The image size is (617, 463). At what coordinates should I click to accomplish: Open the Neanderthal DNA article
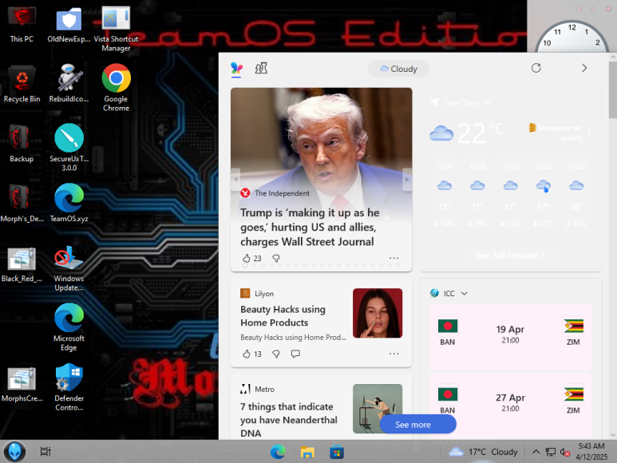[288, 420]
